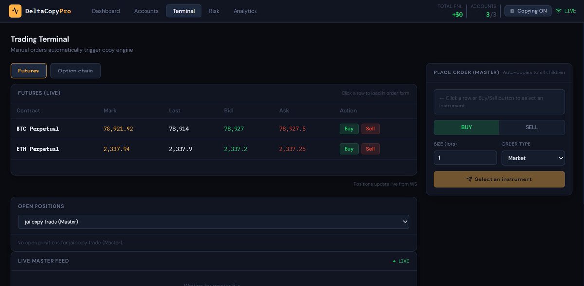The image size is (584, 286).
Task: Click the TOTAL PNL +$0 value
Action: click(457, 15)
